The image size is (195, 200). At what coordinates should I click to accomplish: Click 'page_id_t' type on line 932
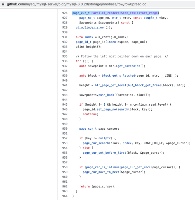tap(84, 42)
